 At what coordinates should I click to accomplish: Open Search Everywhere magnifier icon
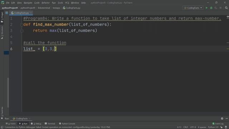pos(226,8)
